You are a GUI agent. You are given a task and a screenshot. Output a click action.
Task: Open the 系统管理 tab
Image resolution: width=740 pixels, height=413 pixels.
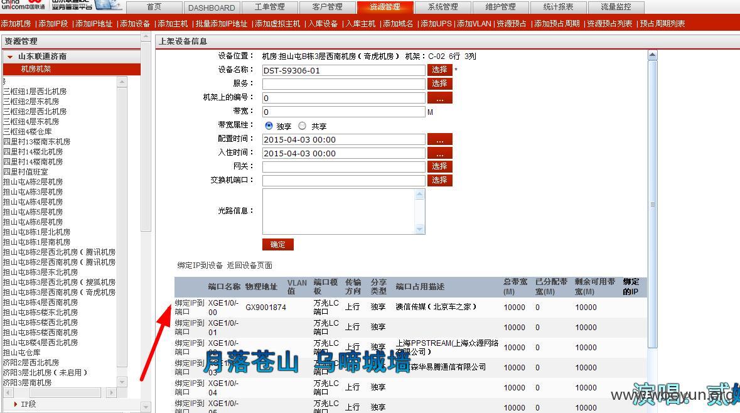coord(442,7)
